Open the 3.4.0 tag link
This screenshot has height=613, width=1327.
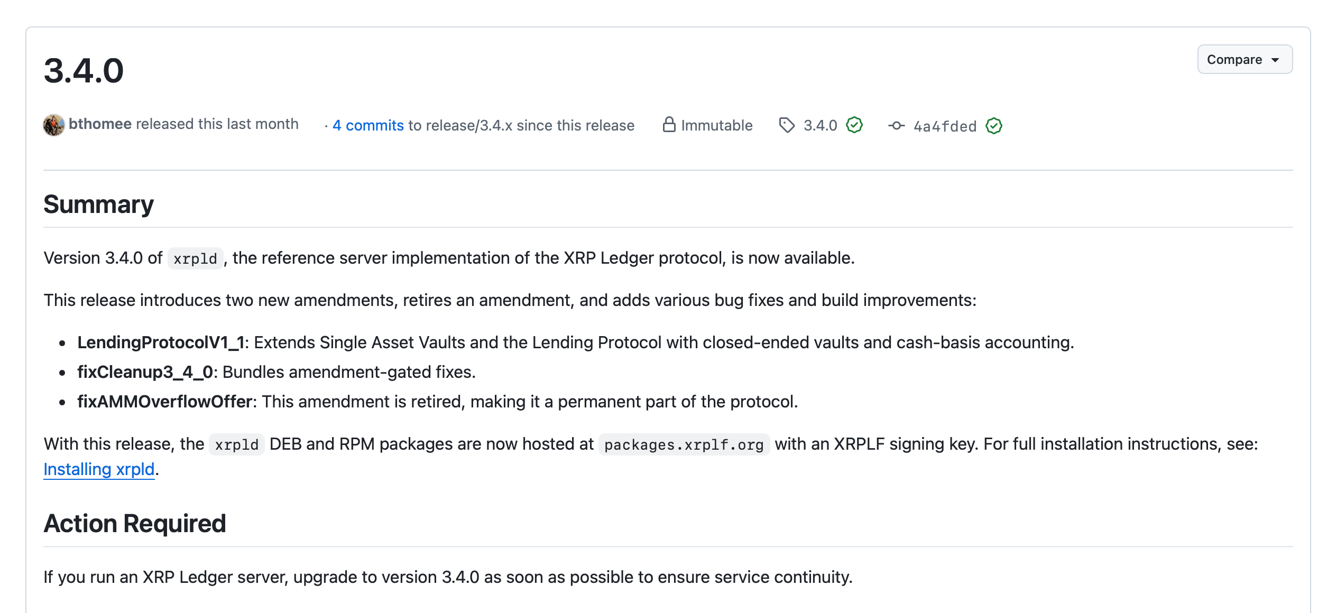[x=821, y=125]
